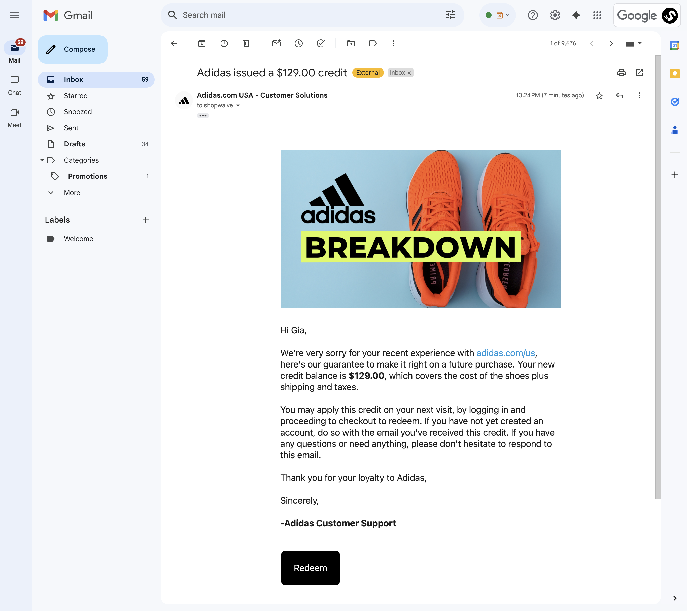Snooze this email with clock icon
The width and height of the screenshot is (687, 611).
299,43
